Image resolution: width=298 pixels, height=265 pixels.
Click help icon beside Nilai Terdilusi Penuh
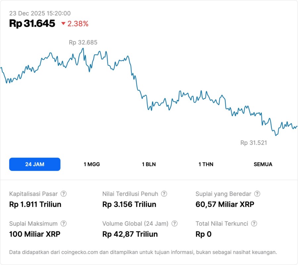point(164,194)
